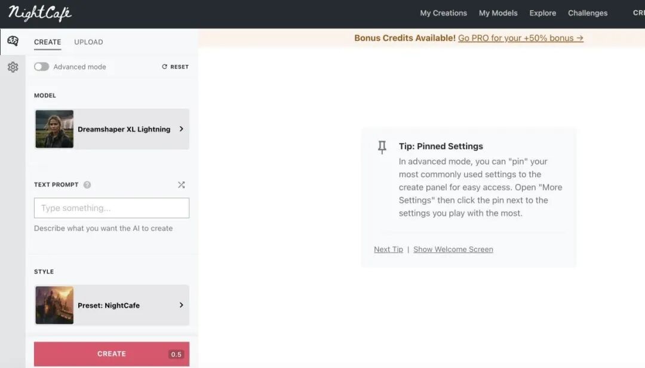This screenshot has height=368, width=645.
Task: Open the brain create icon in sidebar
Action: pyautogui.click(x=13, y=41)
